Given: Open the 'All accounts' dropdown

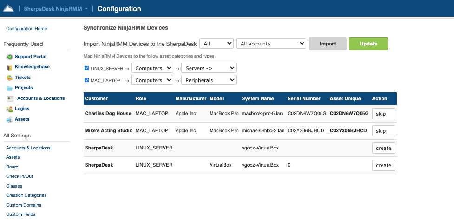Looking at the screenshot, I should pyautogui.click(x=271, y=44).
